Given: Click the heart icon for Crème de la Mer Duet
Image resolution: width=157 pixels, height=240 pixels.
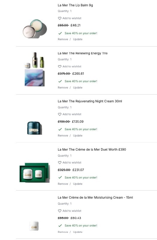Looking at the screenshot, I should pos(60,163).
